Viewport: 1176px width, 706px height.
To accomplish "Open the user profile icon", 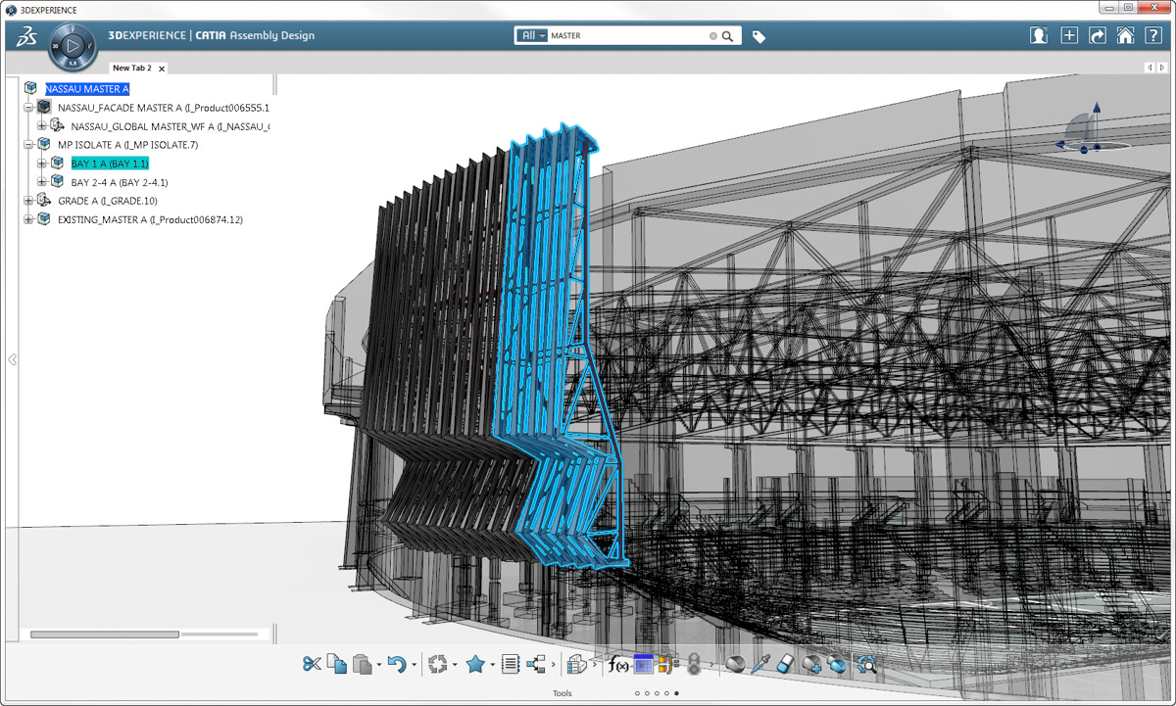I will [1039, 36].
